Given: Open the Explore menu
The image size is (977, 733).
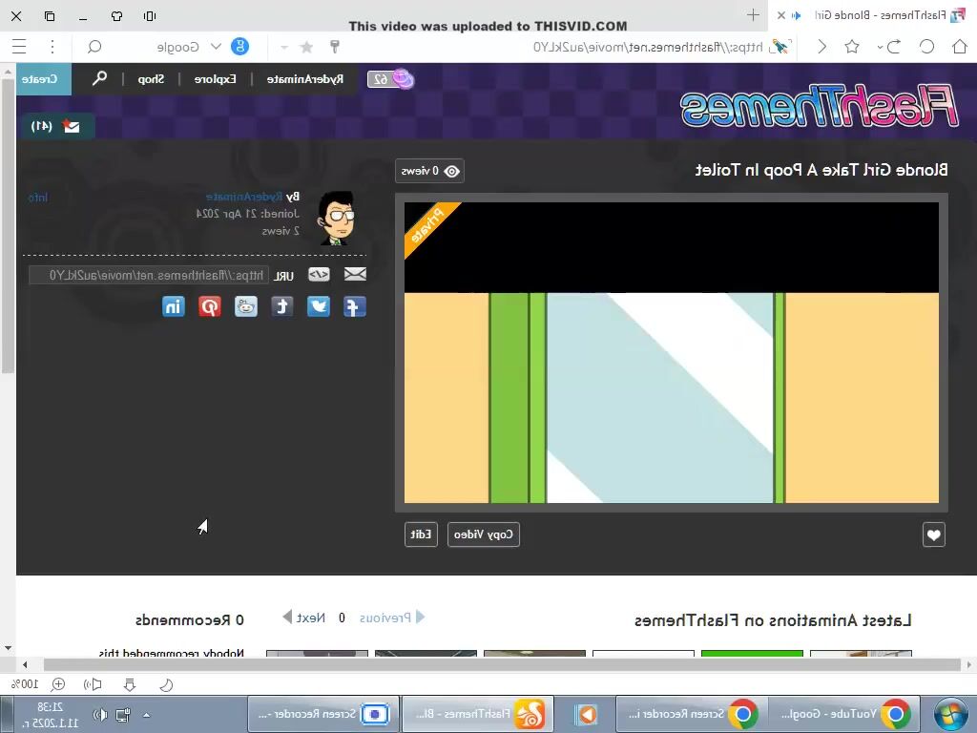Looking at the screenshot, I should [x=215, y=79].
